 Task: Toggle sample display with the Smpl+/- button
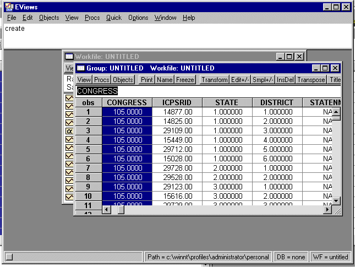click(x=263, y=80)
